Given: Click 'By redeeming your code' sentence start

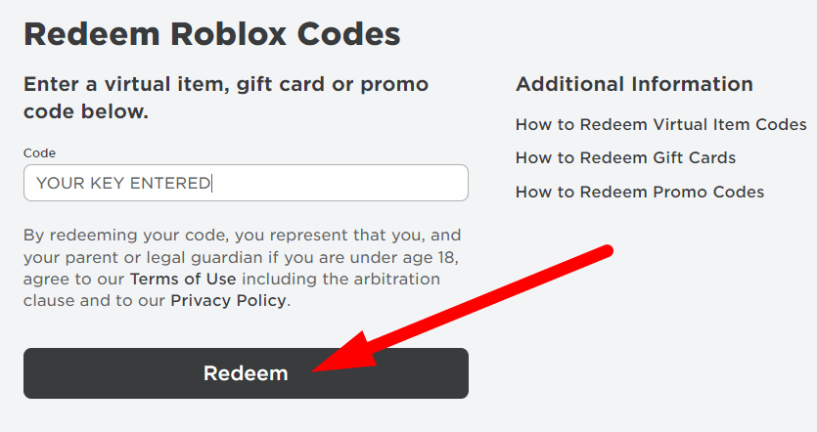Looking at the screenshot, I should pyautogui.click(x=108, y=236).
